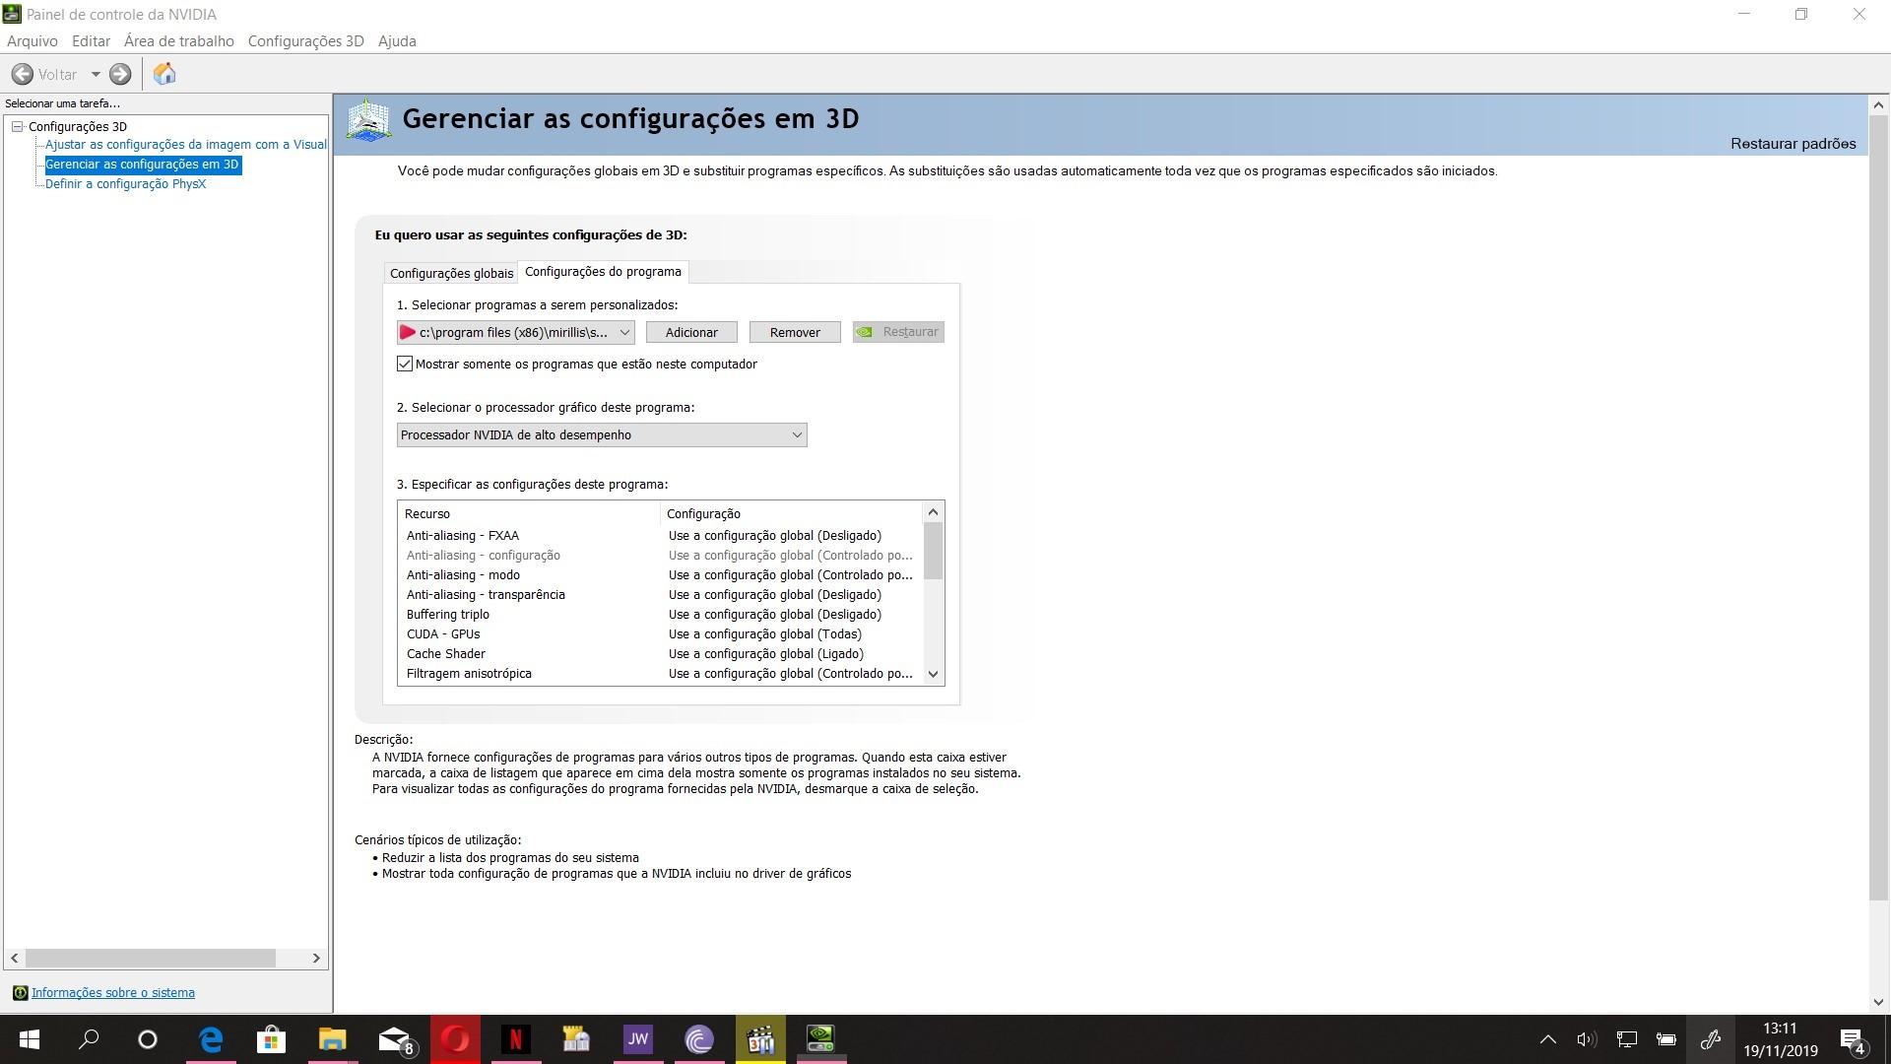The image size is (1891, 1064).
Task: Open Netflix app from taskbar
Action: [515, 1039]
